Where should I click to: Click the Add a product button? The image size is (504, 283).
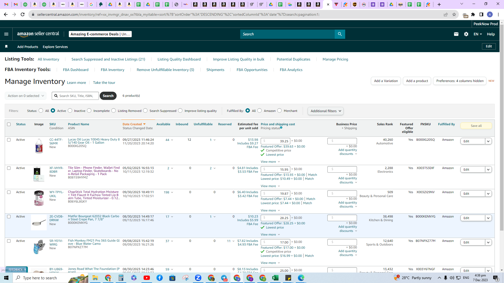[417, 81]
